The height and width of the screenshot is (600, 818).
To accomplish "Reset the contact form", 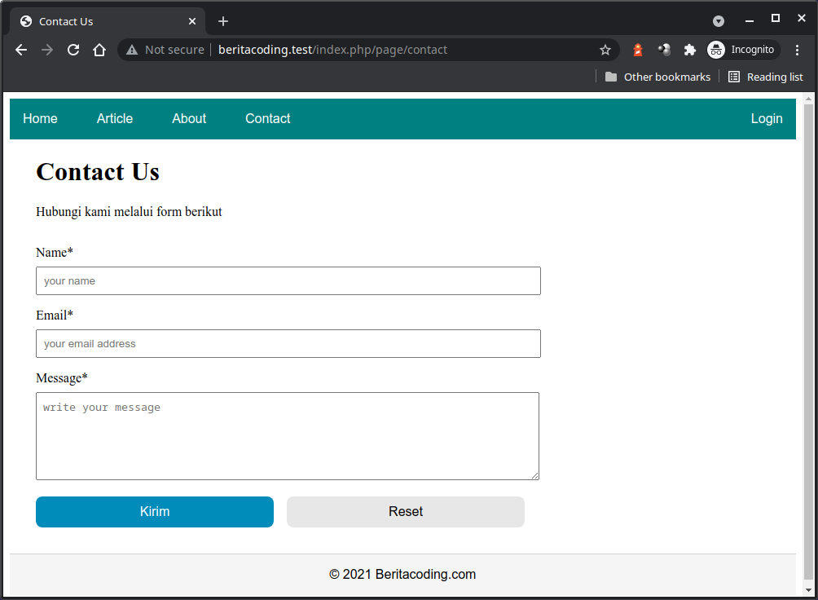I will (405, 511).
